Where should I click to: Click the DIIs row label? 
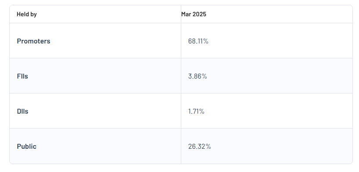coord(23,111)
